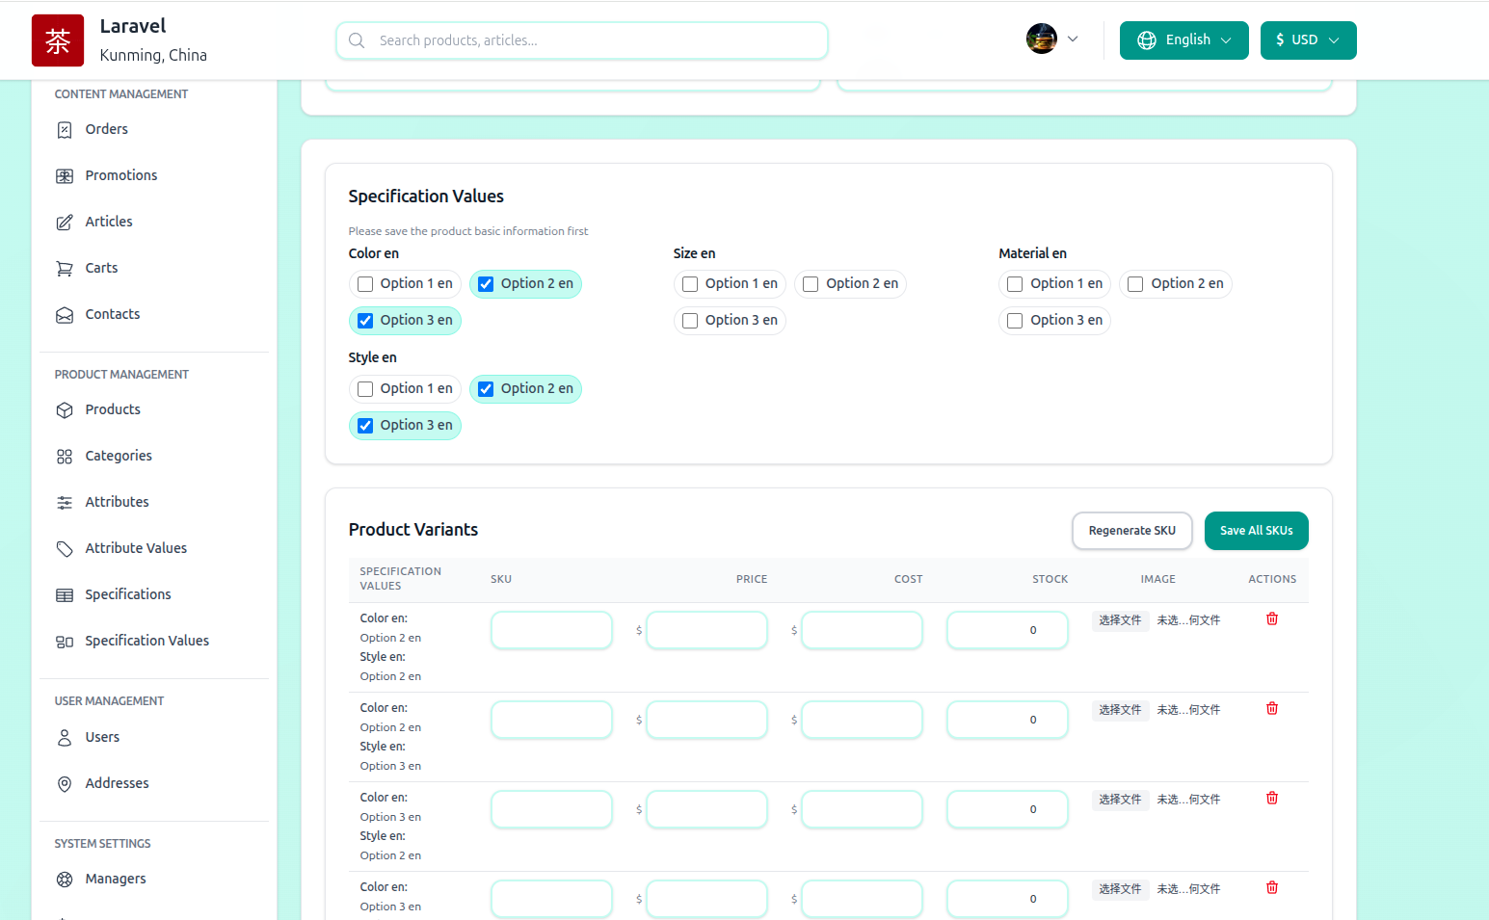Open the Users menu item
This screenshot has width=1489, height=920.
pos(102,737)
